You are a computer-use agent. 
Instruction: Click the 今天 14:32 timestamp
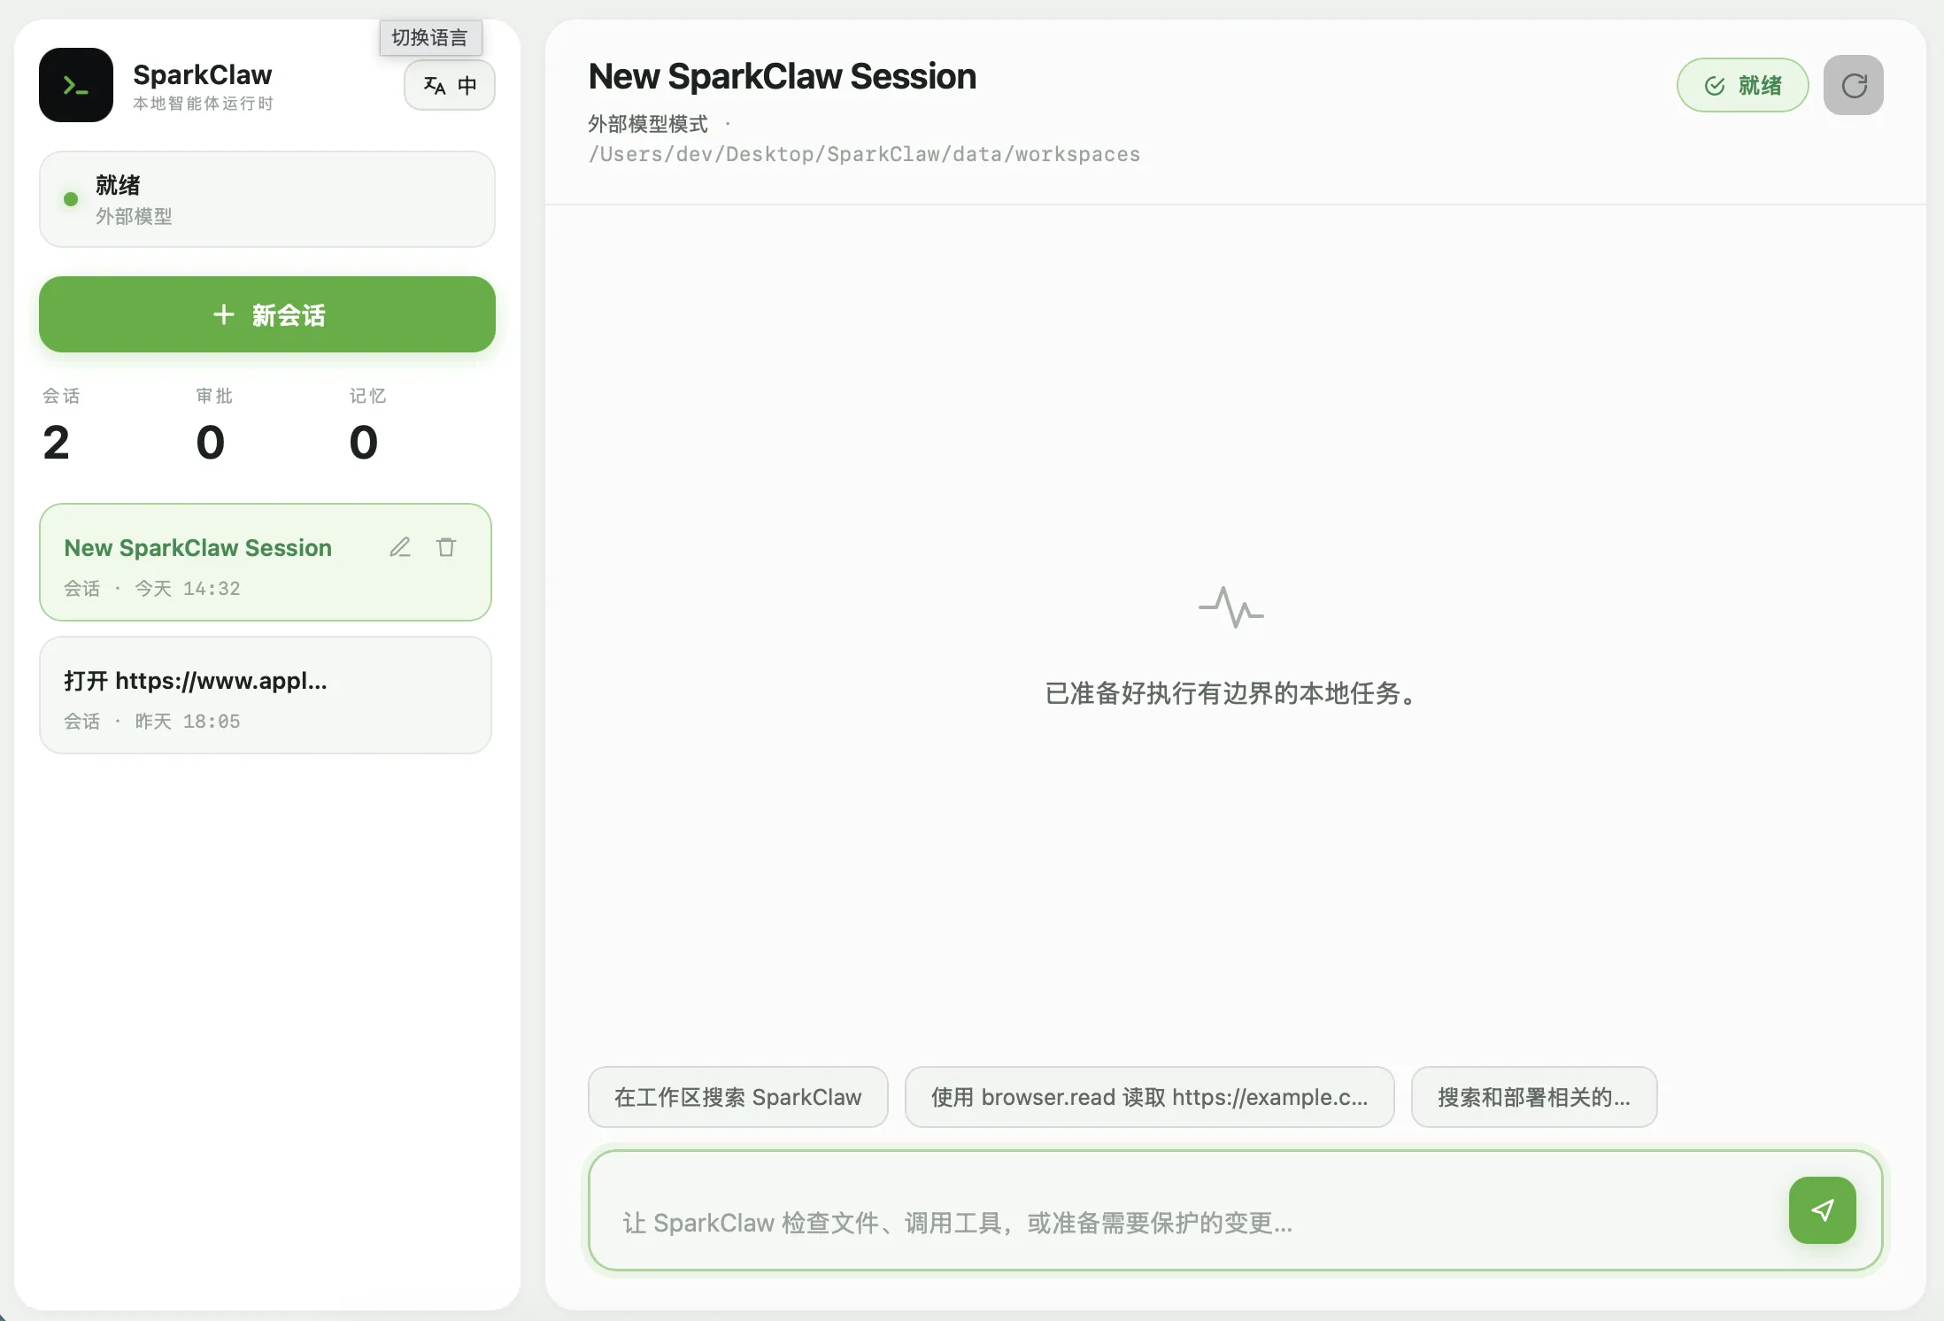pos(188,589)
